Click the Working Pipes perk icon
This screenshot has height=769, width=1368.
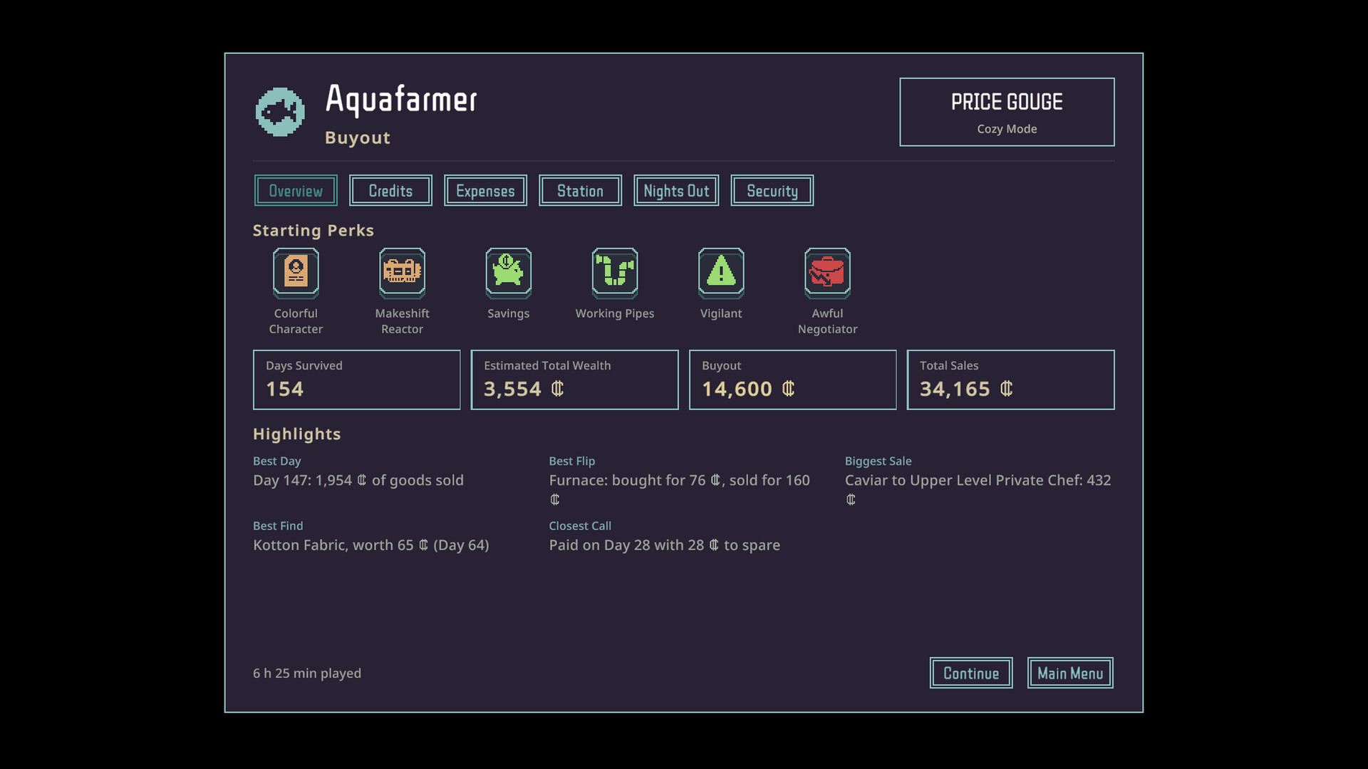point(615,273)
